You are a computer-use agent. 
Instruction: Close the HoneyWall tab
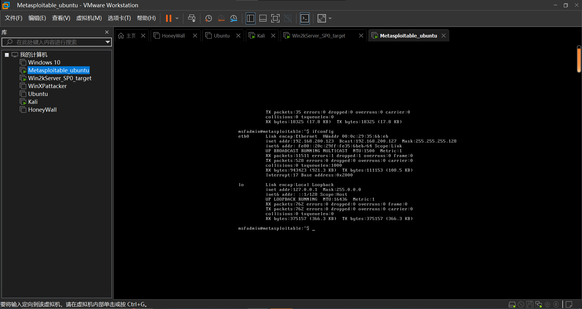195,36
